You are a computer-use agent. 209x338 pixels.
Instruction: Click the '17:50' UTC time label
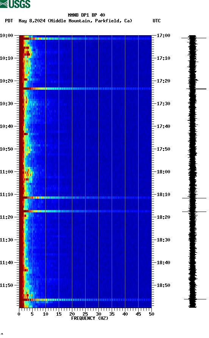[x=163, y=149]
